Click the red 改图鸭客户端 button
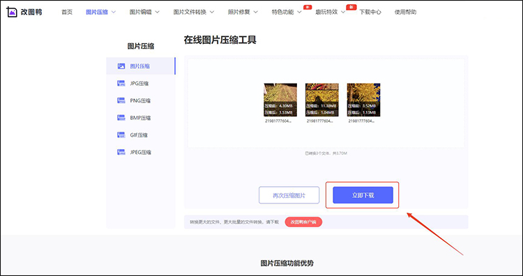 click(303, 222)
